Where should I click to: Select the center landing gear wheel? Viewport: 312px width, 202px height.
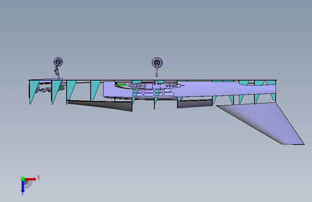tap(157, 63)
